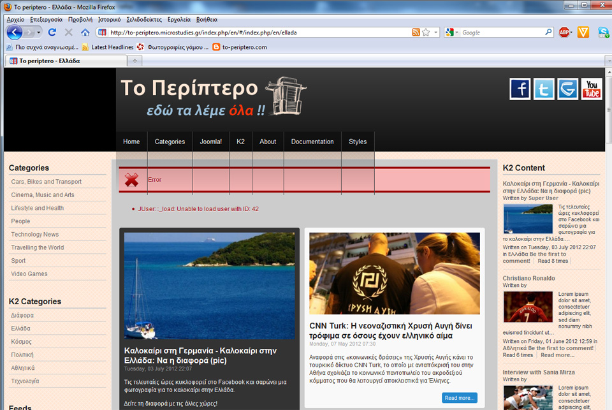Open the Google social icon in site header

[567, 89]
